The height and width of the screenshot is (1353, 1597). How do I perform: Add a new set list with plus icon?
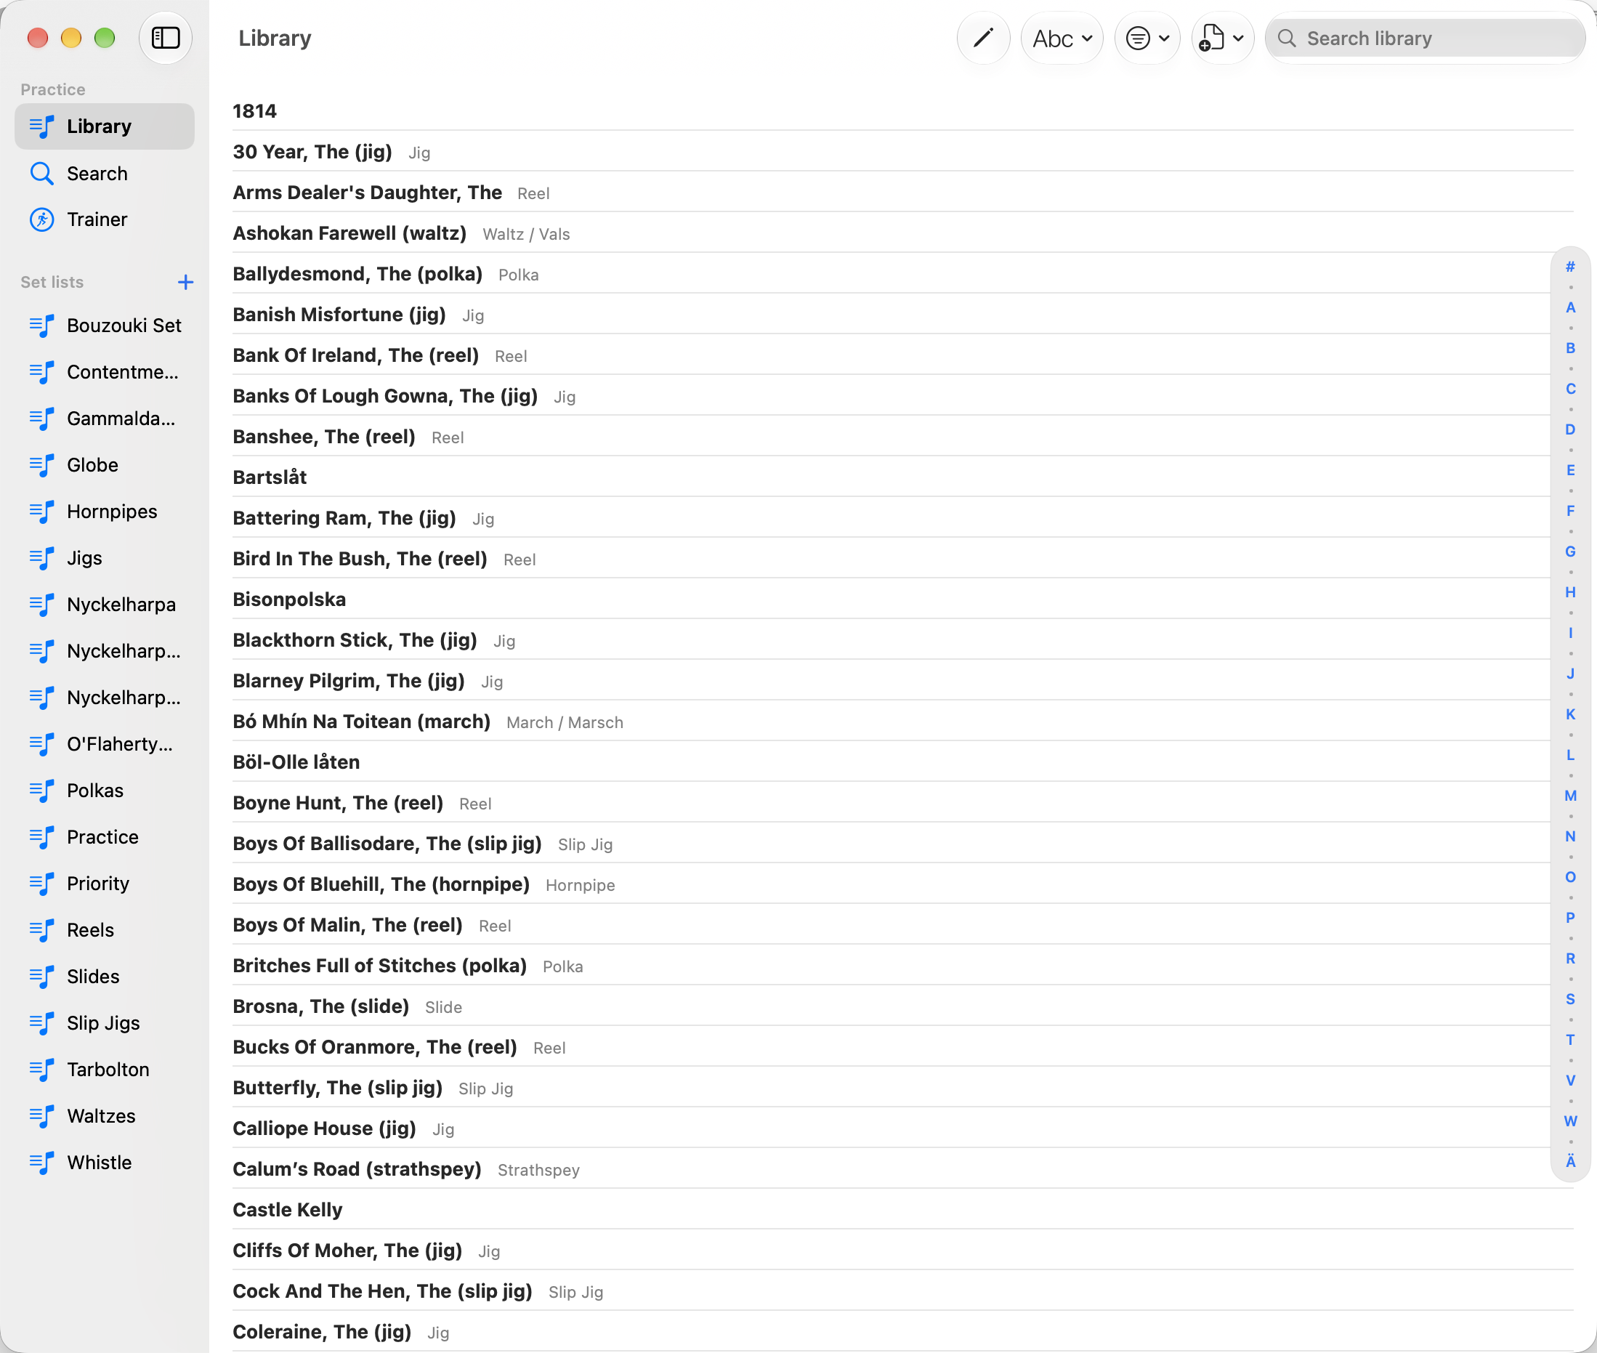tap(185, 282)
